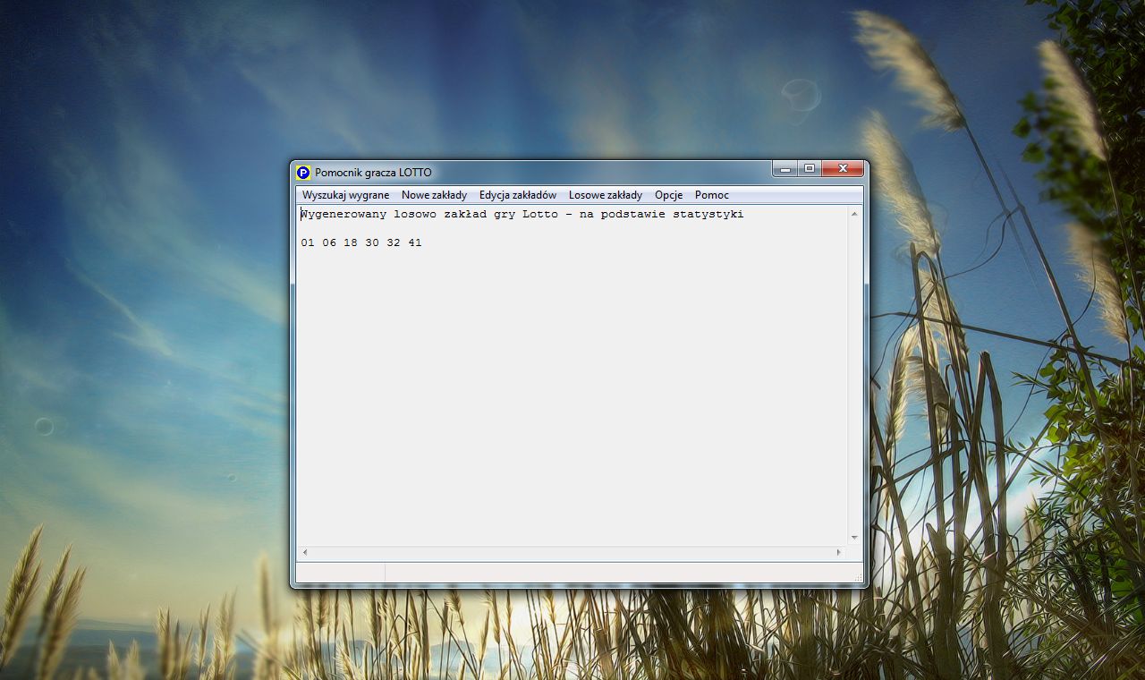Click the vertical scrollbar up arrow
Viewport: 1145px width, 680px height.
854,214
